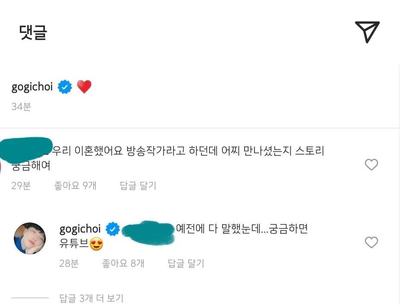Reply to the 29분 comment via 답글 달기
400x305 pixels.
(x=138, y=186)
